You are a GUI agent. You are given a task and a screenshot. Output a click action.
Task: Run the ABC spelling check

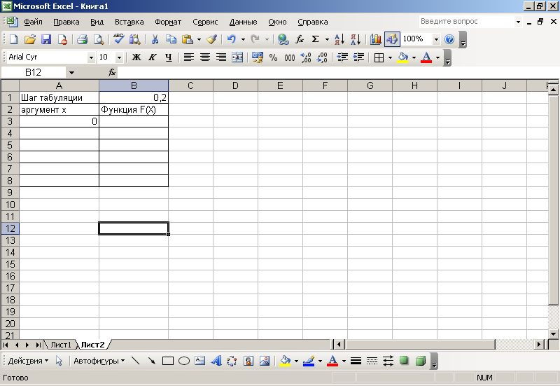click(118, 39)
